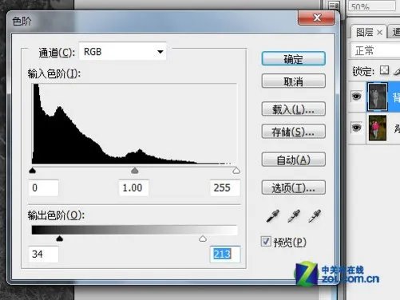Select the gray point eyedropper

(x=294, y=216)
